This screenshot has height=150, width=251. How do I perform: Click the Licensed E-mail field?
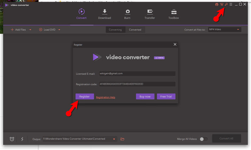[x=137, y=73]
